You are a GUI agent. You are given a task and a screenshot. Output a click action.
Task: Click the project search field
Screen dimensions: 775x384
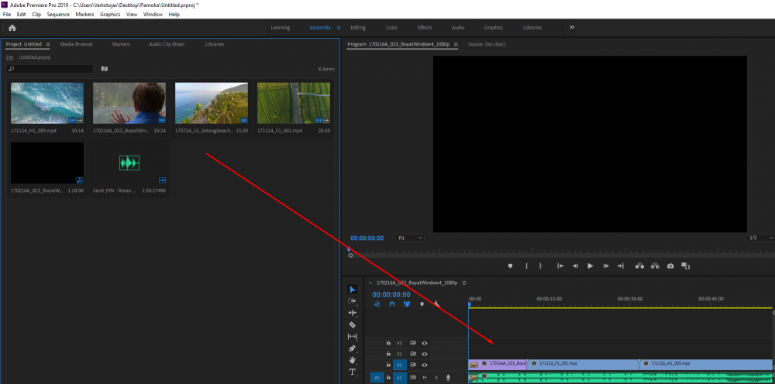50,69
